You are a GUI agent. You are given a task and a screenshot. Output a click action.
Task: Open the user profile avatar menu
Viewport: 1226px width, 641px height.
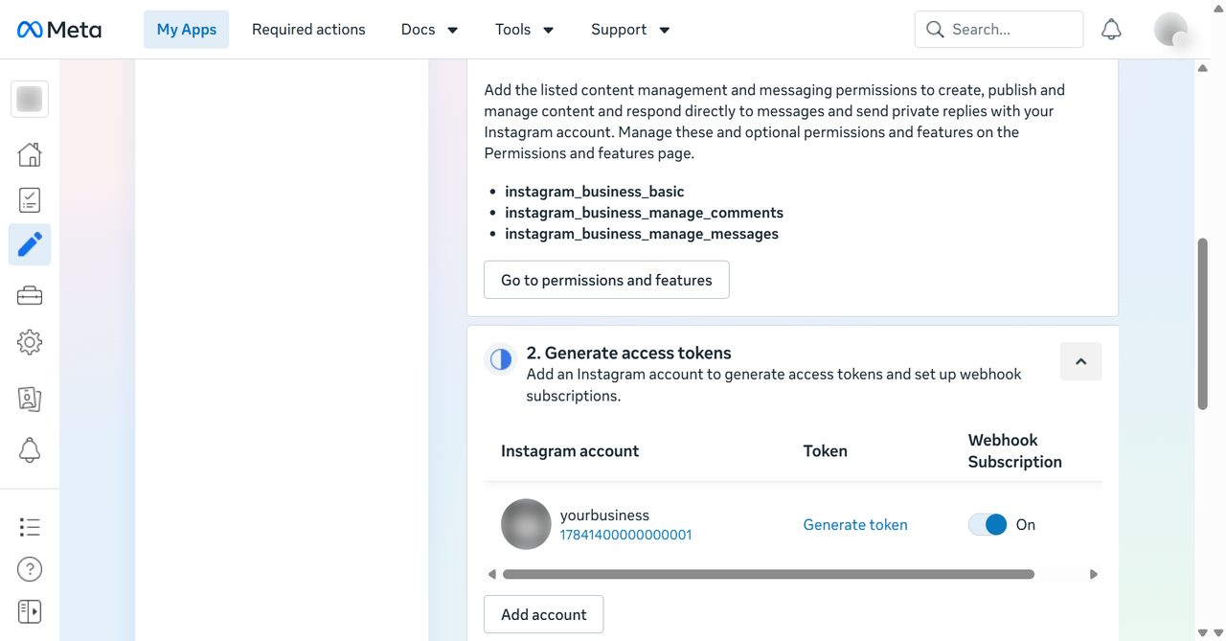[x=1171, y=30]
